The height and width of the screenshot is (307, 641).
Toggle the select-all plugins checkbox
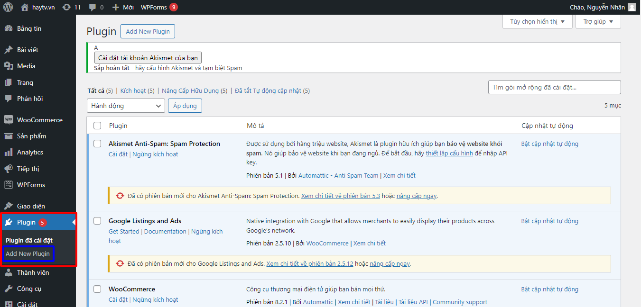(x=97, y=126)
